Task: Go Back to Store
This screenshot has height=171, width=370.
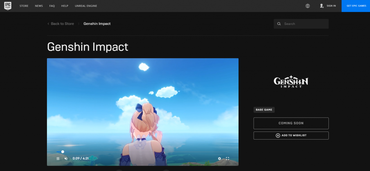Action: tap(62, 24)
